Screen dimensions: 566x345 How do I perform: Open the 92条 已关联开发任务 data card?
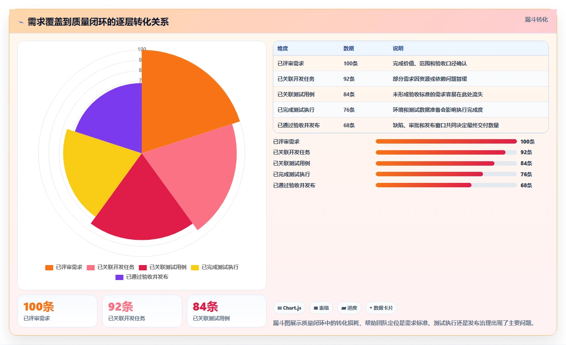(142, 311)
